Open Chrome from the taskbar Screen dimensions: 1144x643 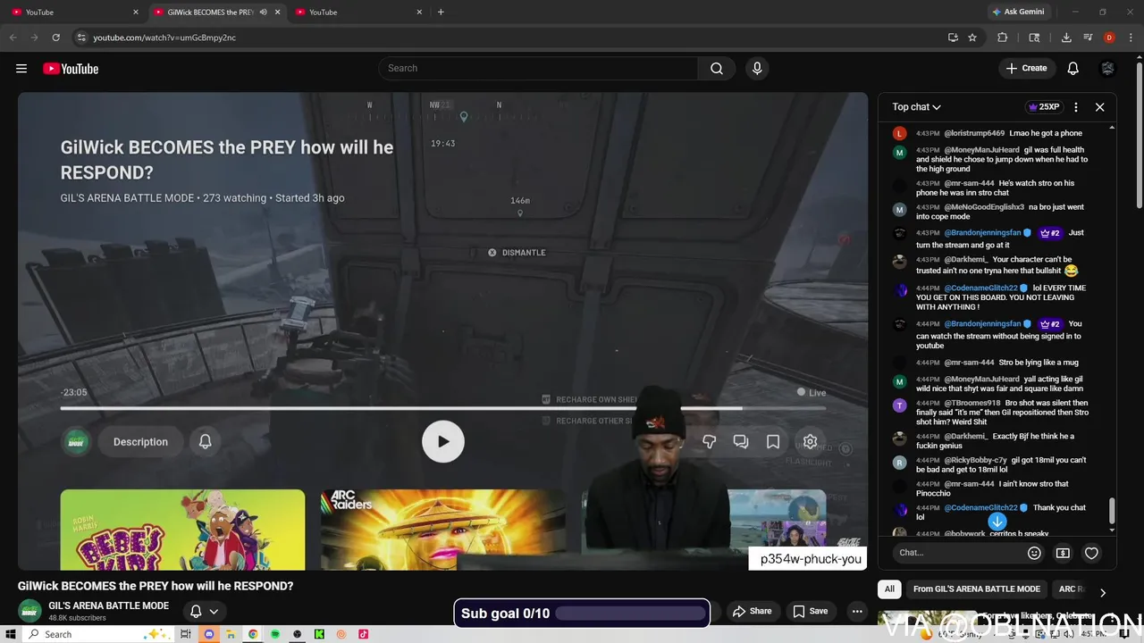(253, 634)
